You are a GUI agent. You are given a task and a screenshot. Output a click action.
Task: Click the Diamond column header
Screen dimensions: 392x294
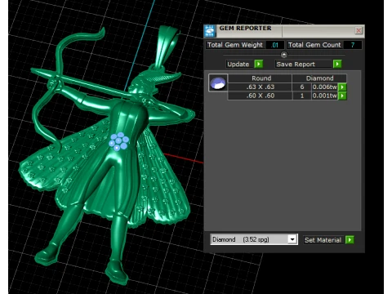pos(319,78)
